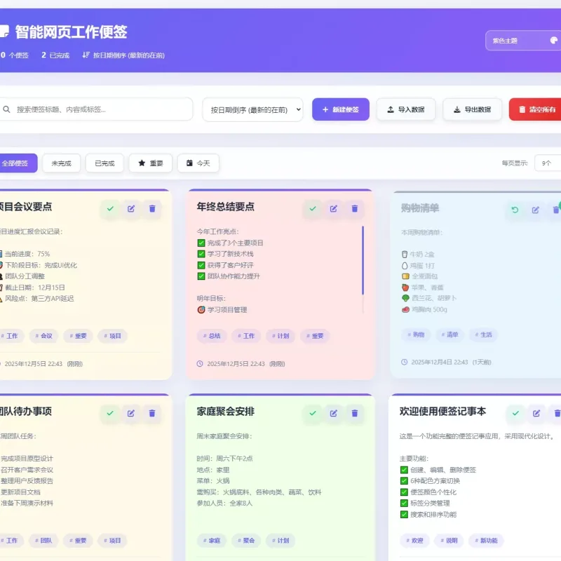Delete the 年终总结要点 note
Viewport: 561px width, 561px height.
point(355,208)
